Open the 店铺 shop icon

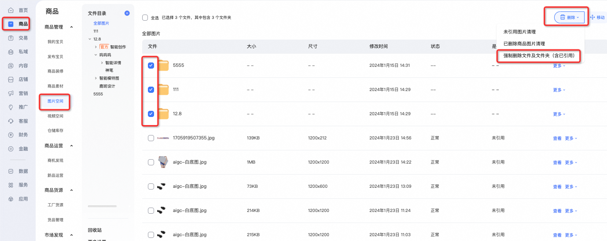11,80
